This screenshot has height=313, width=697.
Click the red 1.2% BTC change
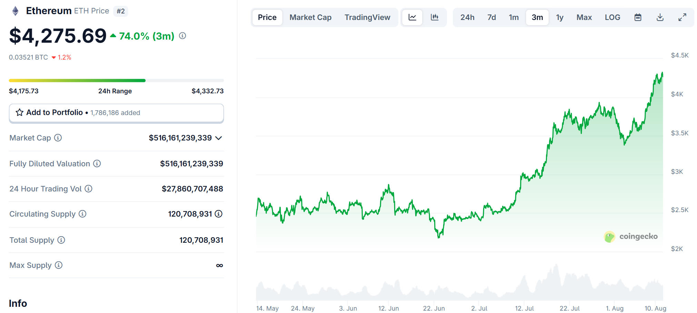pos(61,57)
